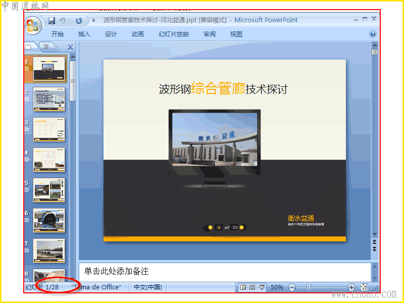This screenshot has width=404, height=303.
Task: Fit slide to current window icon
Action: (364, 287)
